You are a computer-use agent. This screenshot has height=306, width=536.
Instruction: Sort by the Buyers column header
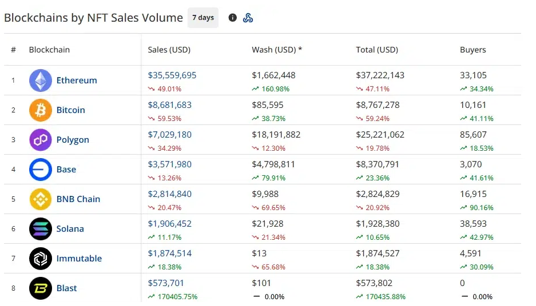pyautogui.click(x=473, y=50)
